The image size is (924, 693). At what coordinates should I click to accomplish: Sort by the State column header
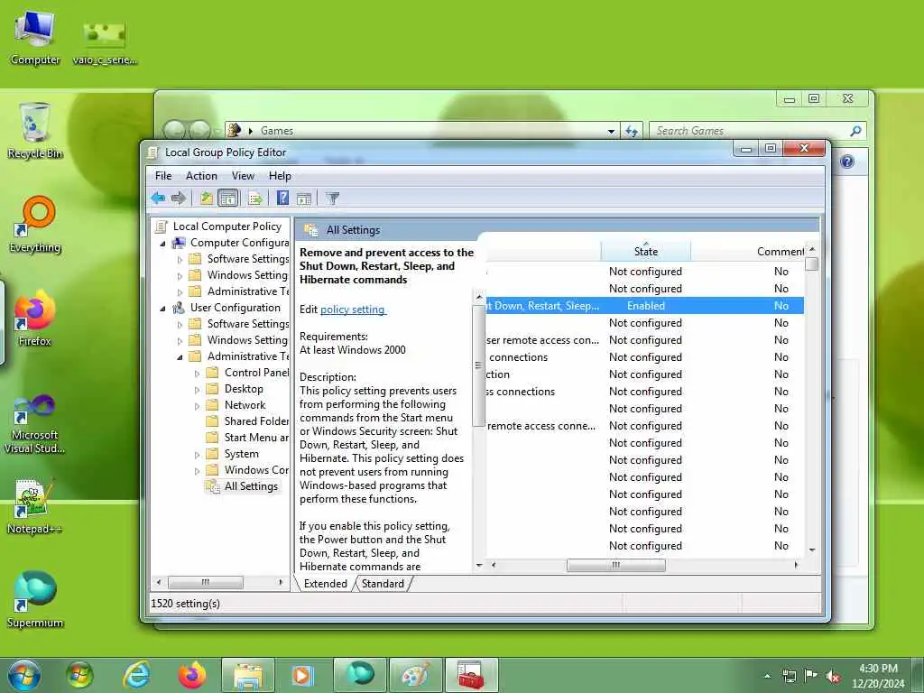pyautogui.click(x=646, y=251)
